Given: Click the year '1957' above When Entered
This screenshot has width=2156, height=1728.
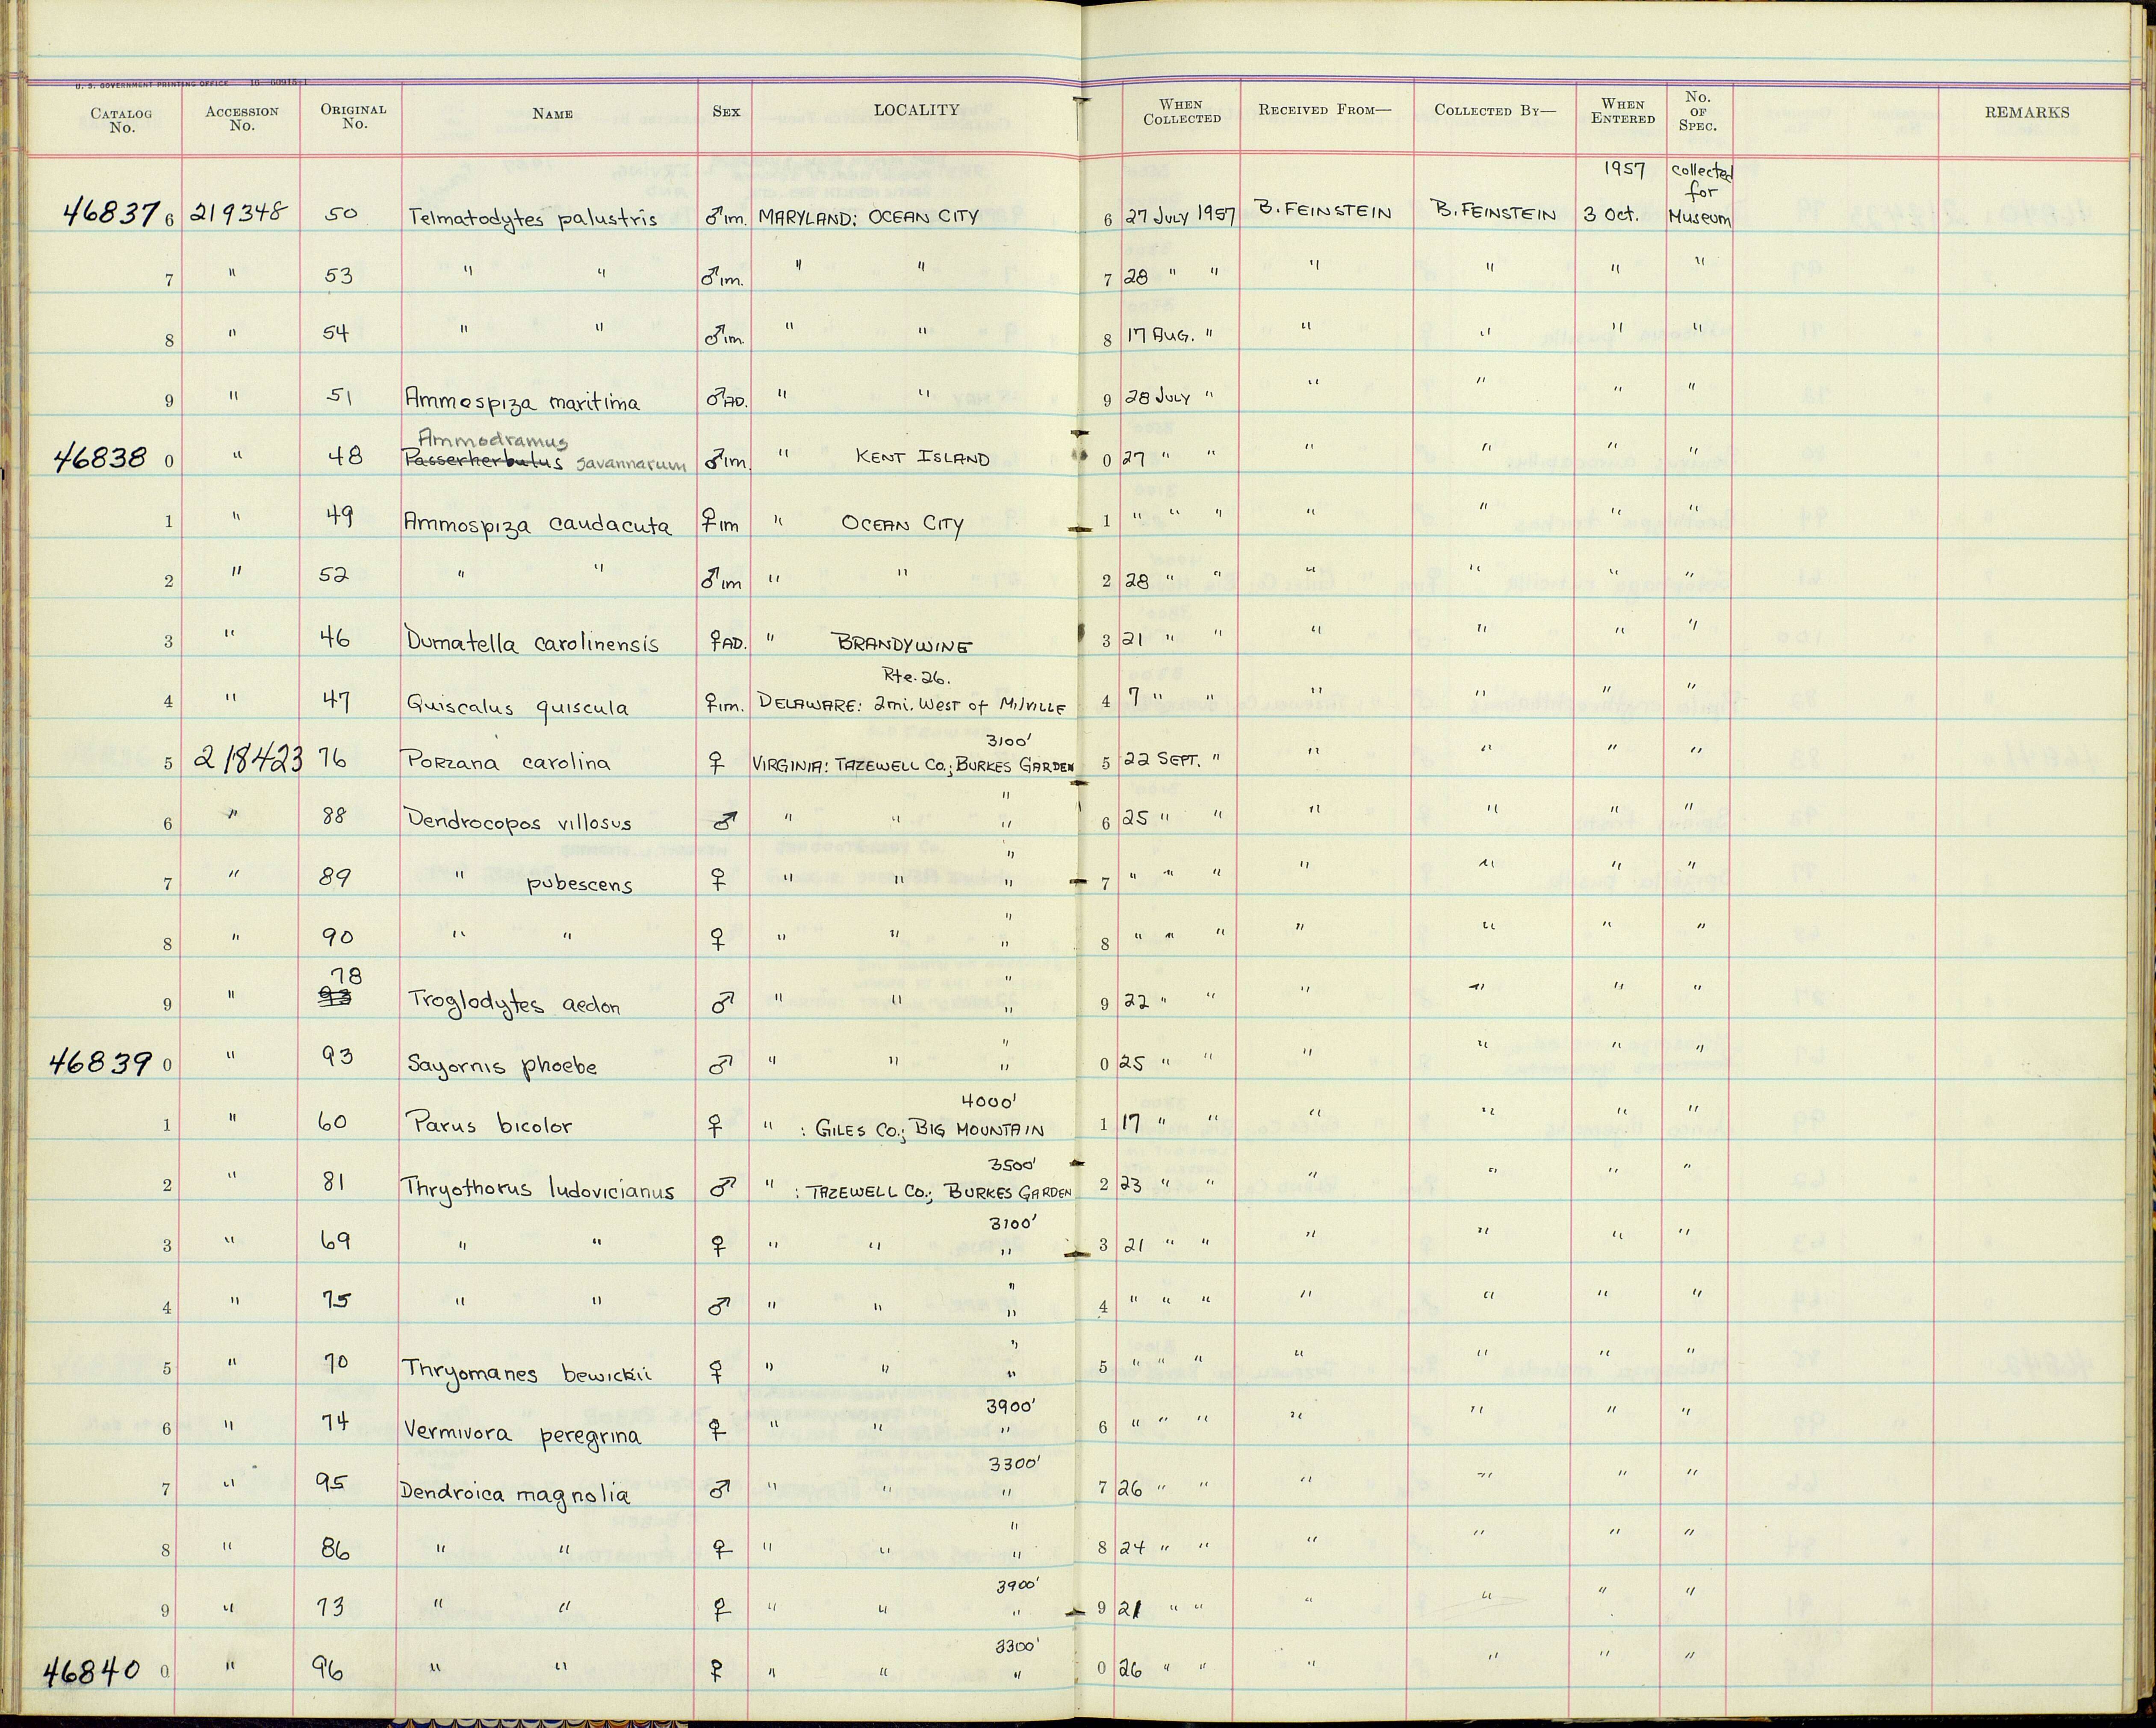Looking at the screenshot, I should coord(1625,170).
